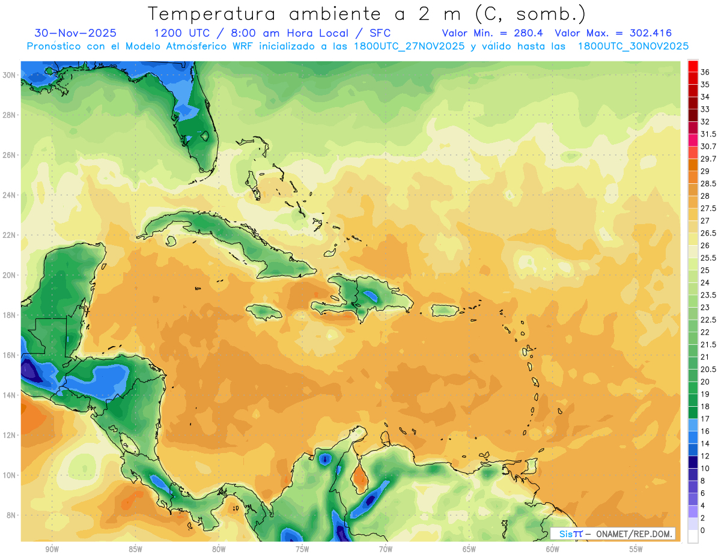The width and height of the screenshot is (721, 557).
Task: Click the white swatch at the legend bottom
Action: (x=693, y=537)
